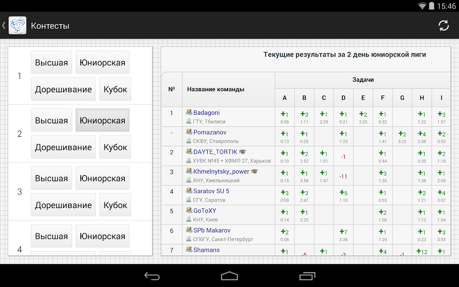Click the team icon next to Shamans

(189, 250)
